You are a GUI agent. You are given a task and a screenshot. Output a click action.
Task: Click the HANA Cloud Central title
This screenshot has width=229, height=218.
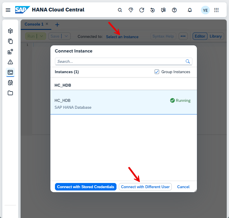[58, 10]
